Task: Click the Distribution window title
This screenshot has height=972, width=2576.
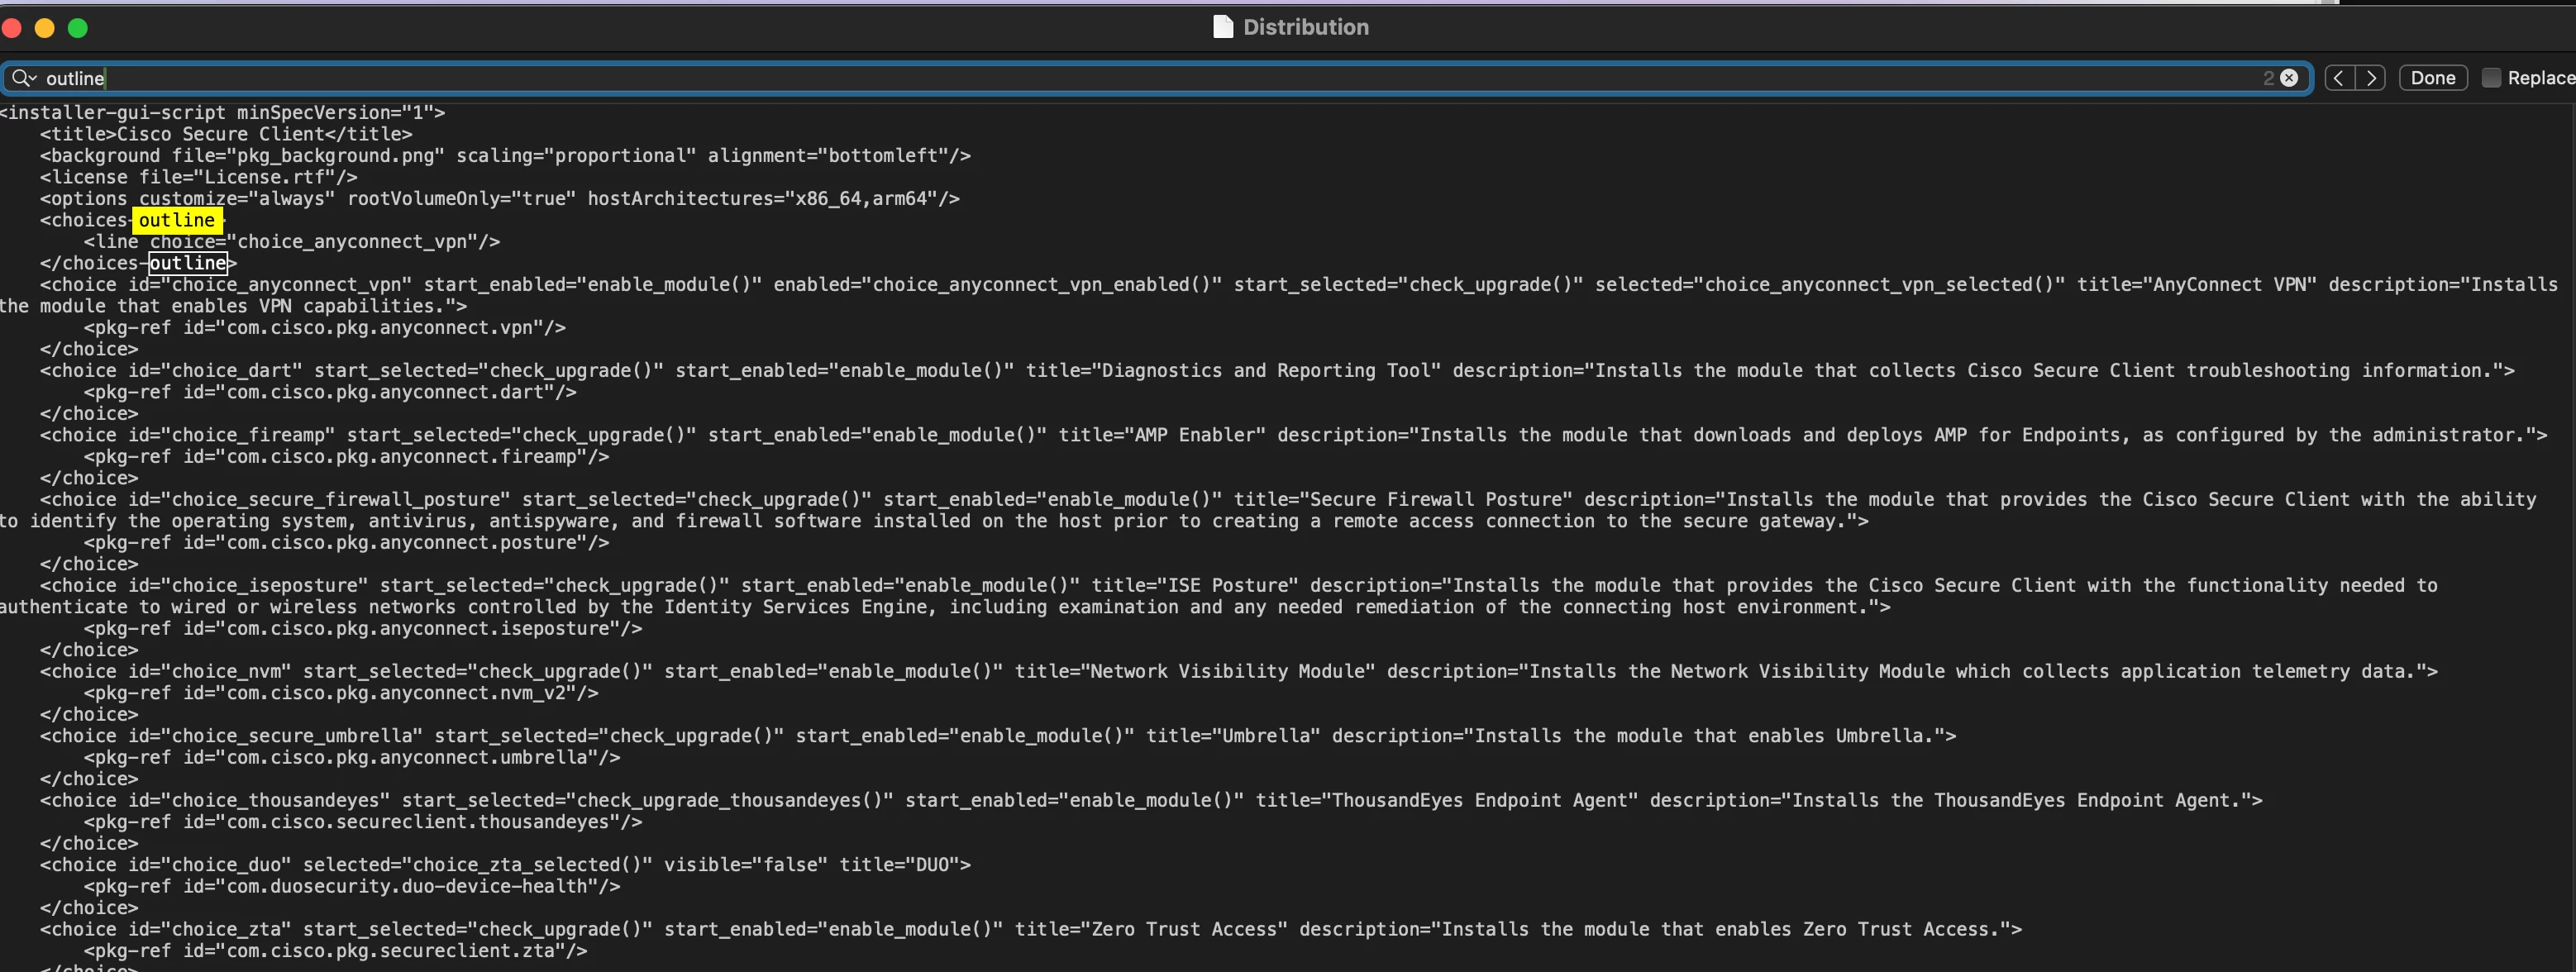Action: (x=1306, y=27)
